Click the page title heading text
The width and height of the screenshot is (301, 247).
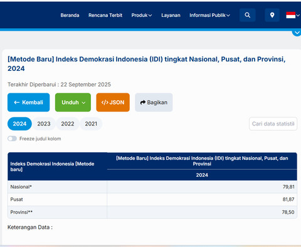[x=147, y=64]
